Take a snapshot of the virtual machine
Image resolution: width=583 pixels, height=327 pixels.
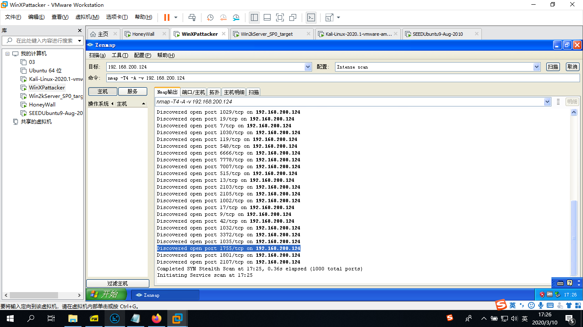tap(210, 17)
